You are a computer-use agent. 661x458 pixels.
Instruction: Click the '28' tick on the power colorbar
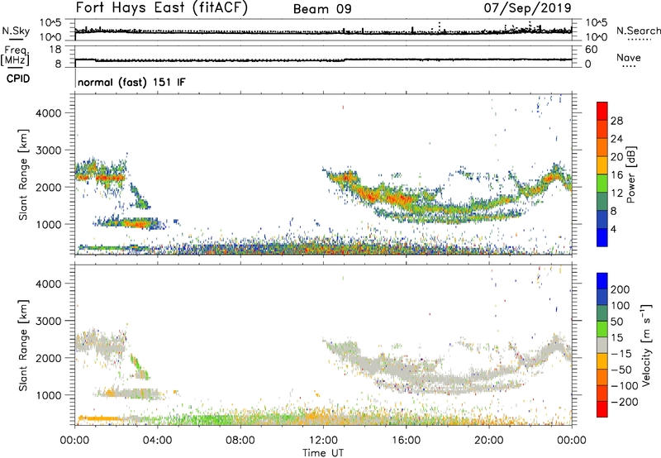point(616,121)
